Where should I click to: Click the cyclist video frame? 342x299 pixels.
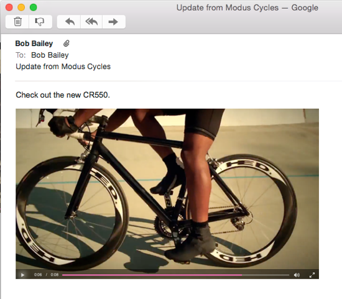[x=167, y=189]
